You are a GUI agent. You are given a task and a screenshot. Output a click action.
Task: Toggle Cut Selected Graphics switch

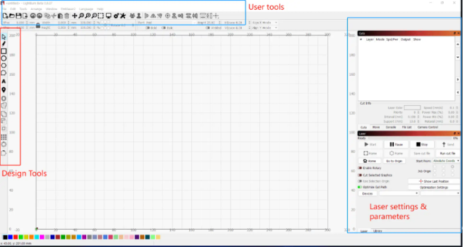point(360,175)
